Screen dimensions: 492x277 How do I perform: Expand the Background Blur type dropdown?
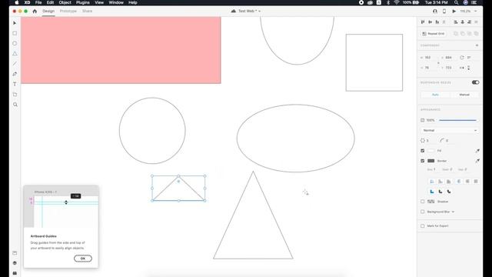click(x=453, y=212)
